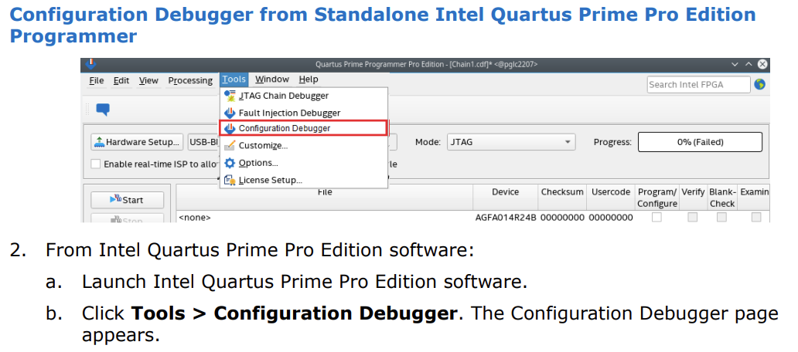798x352 pixels.
Task: Click the globe icon beside search
Action: click(759, 84)
